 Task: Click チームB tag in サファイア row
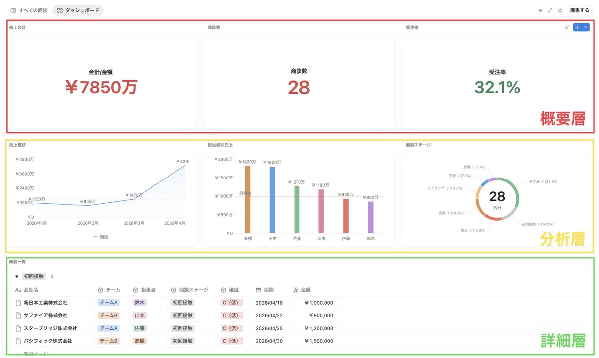point(108,316)
